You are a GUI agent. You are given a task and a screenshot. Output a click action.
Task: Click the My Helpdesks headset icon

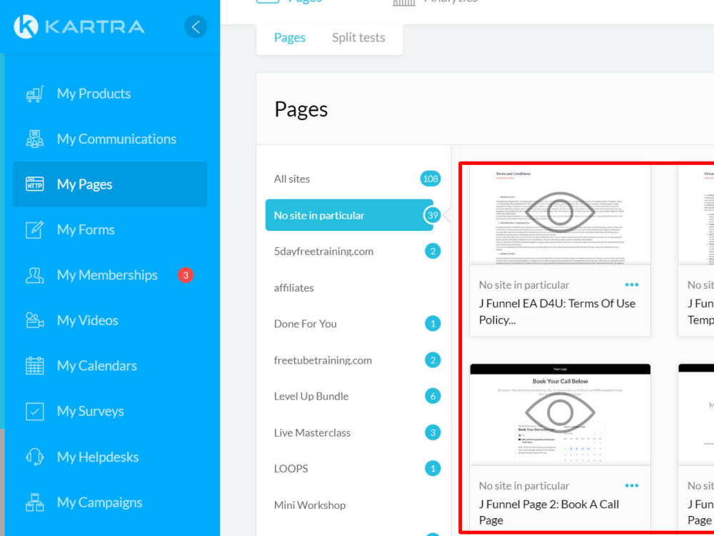point(34,457)
